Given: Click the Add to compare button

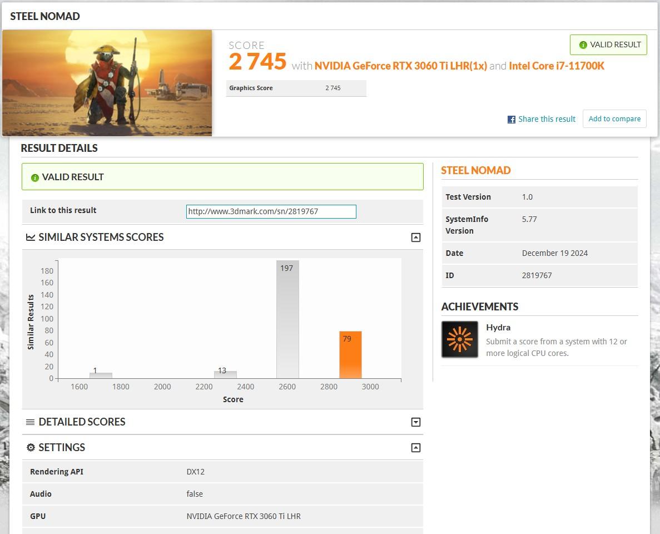Looking at the screenshot, I should click(614, 119).
